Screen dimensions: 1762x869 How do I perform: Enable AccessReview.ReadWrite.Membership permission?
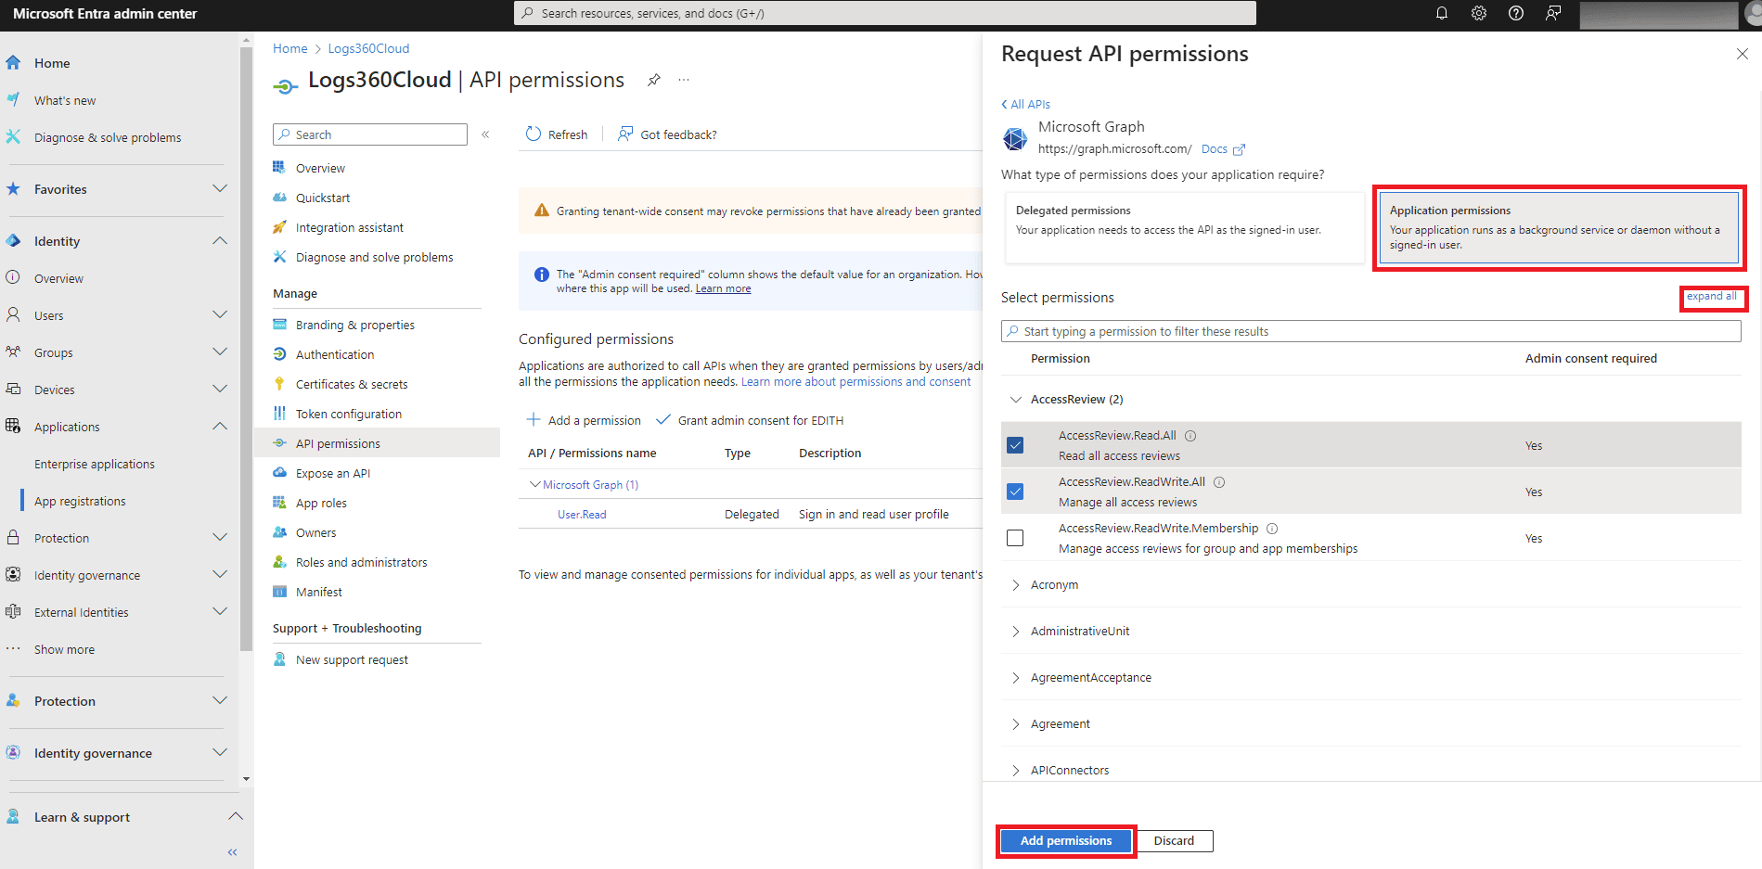coord(1015,537)
